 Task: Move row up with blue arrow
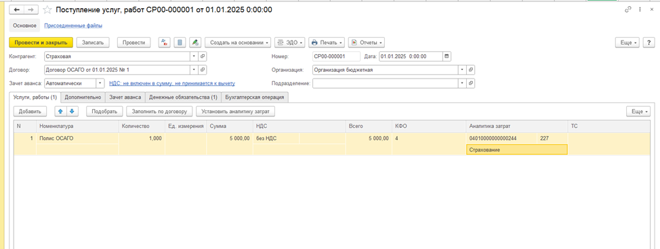60,112
